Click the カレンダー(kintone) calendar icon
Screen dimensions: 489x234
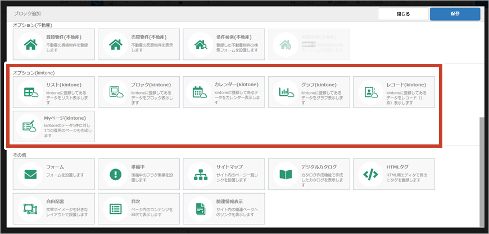pos(200,92)
